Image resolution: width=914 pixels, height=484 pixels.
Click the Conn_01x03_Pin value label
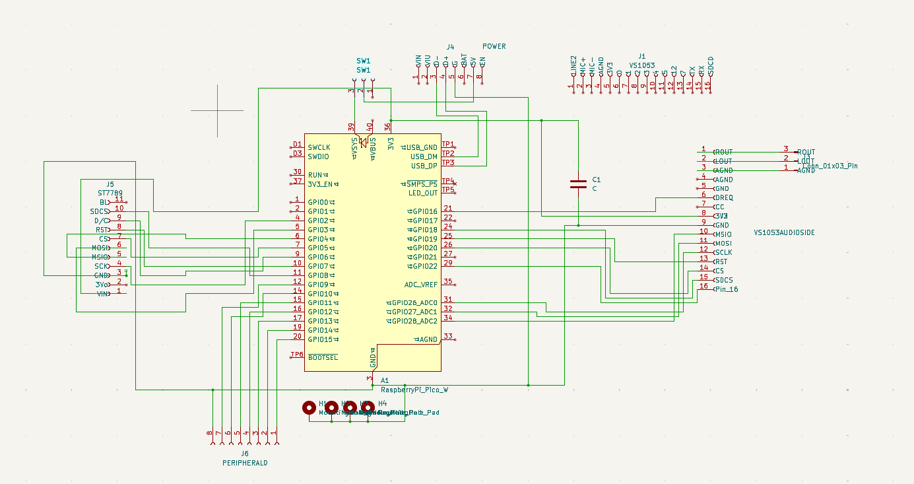click(x=830, y=166)
